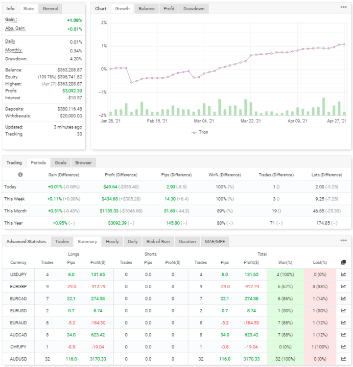This screenshot has height=367, width=353.
Task: Open Advanced Statistics ellipsis menu
Action: (343, 240)
